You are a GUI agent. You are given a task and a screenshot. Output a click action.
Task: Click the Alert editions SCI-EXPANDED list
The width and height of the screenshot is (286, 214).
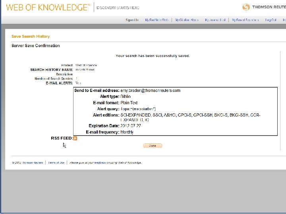click(190, 117)
